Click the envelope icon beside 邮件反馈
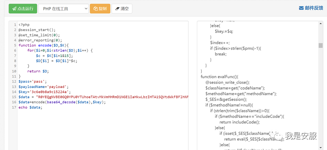 pyautogui.click(x=301, y=8)
